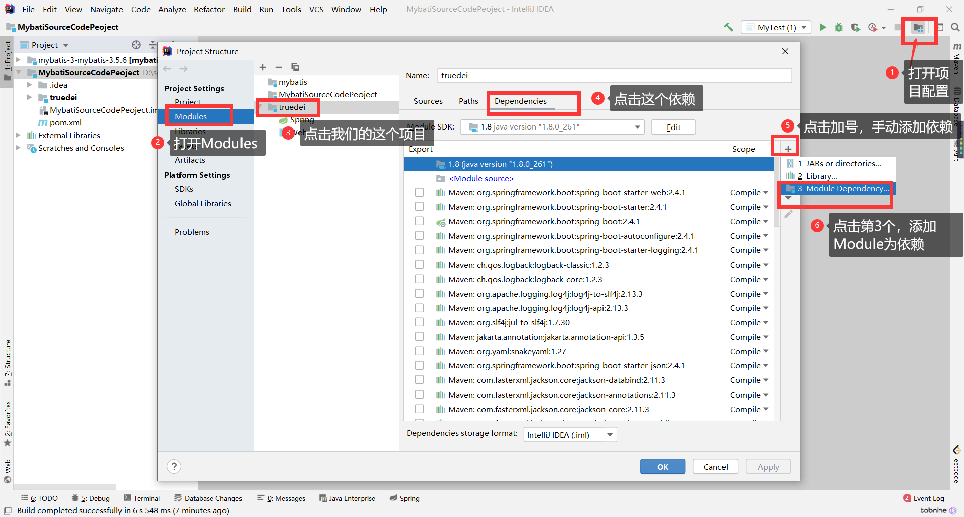Copy the selected module icon
The image size is (964, 517).
pos(295,67)
